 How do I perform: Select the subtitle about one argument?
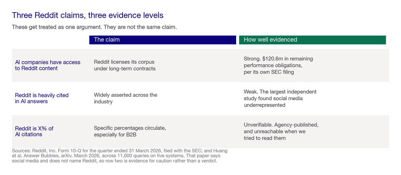point(94,27)
